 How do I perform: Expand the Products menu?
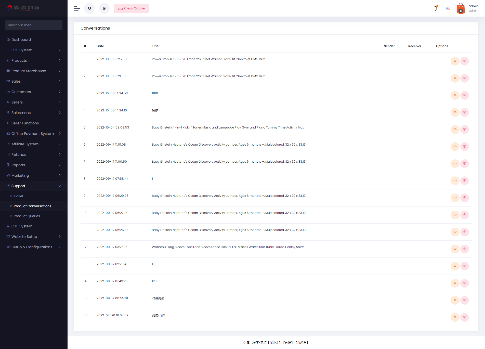tap(34, 60)
